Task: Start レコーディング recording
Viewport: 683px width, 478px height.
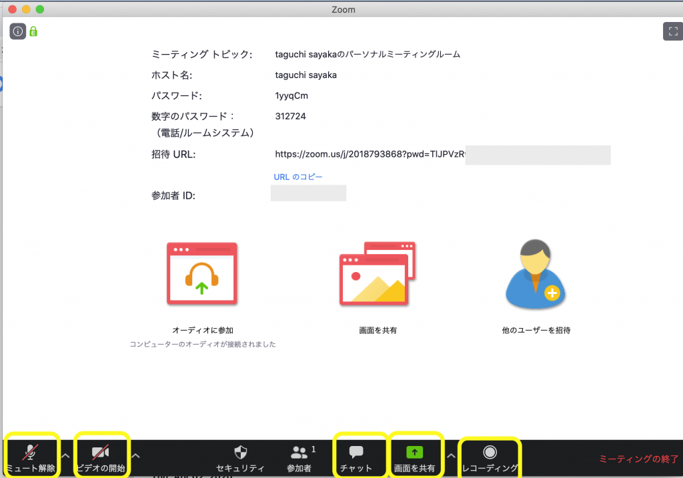Action: 490,459
